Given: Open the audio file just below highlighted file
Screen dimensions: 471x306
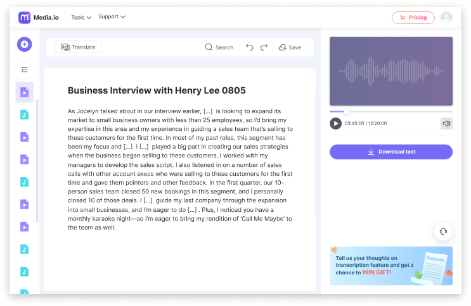Looking at the screenshot, I should pyautogui.click(x=24, y=114).
